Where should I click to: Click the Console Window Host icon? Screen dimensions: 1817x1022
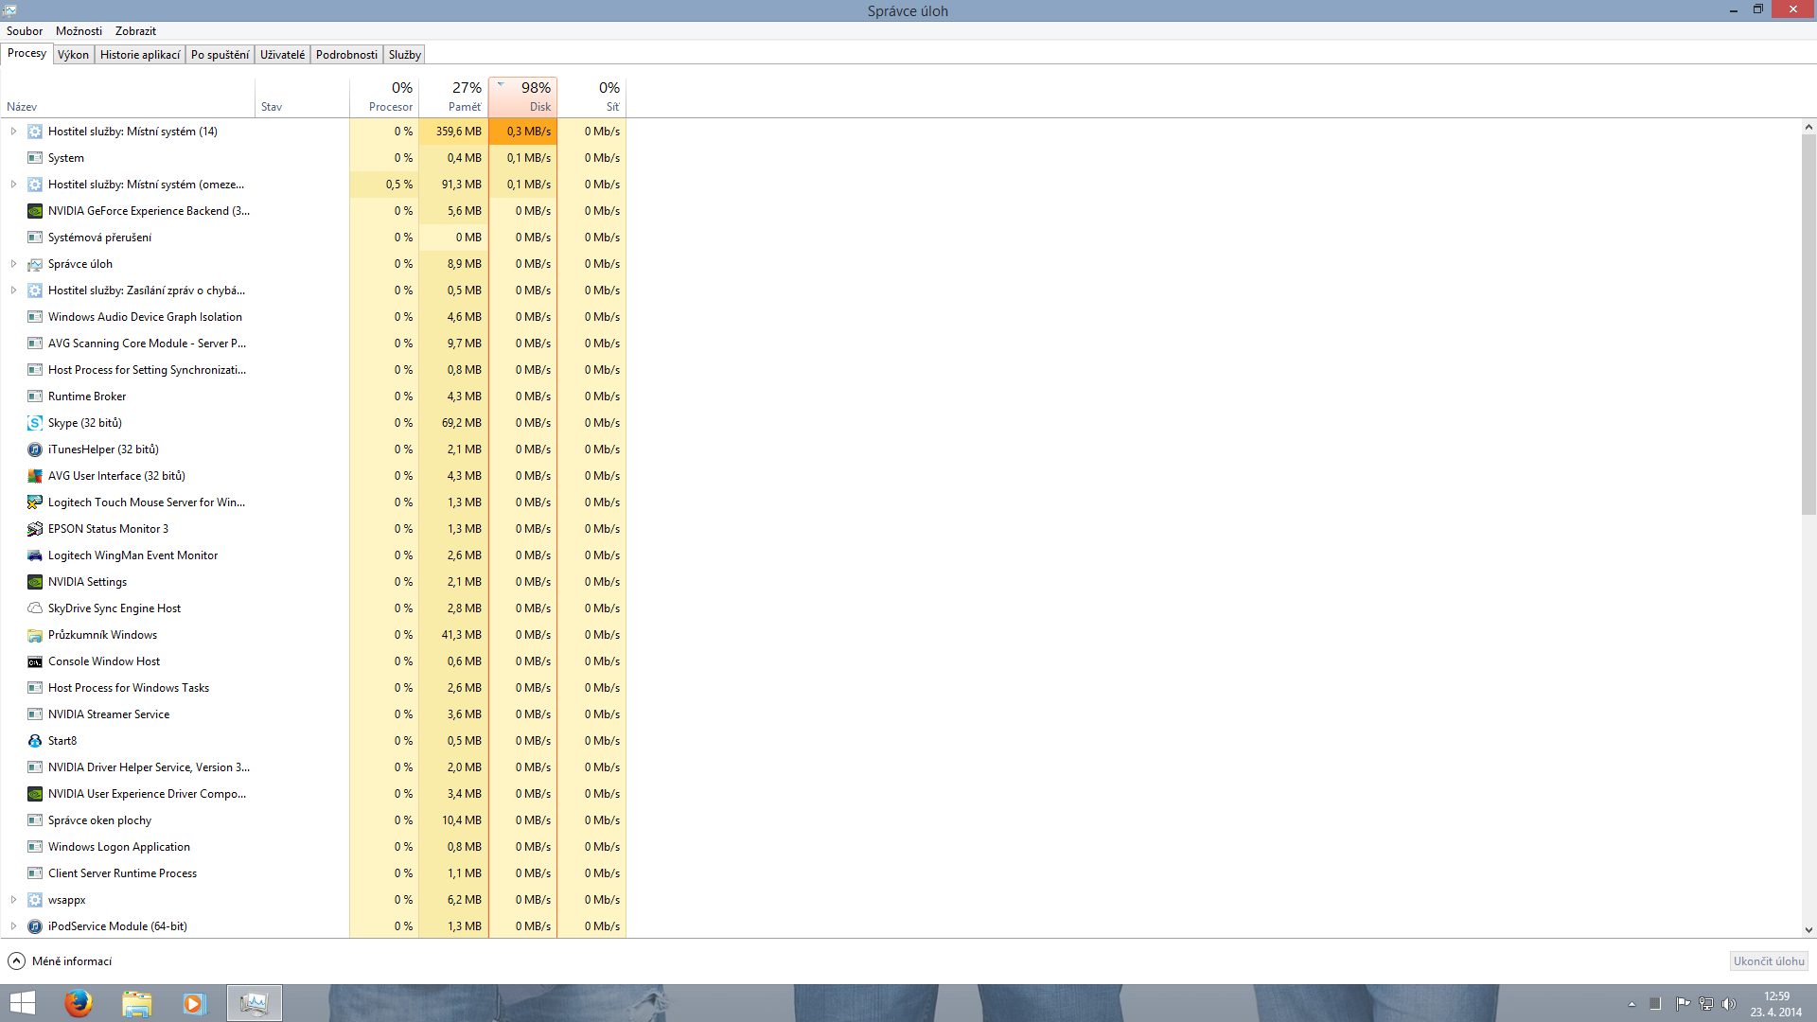pyautogui.click(x=35, y=661)
